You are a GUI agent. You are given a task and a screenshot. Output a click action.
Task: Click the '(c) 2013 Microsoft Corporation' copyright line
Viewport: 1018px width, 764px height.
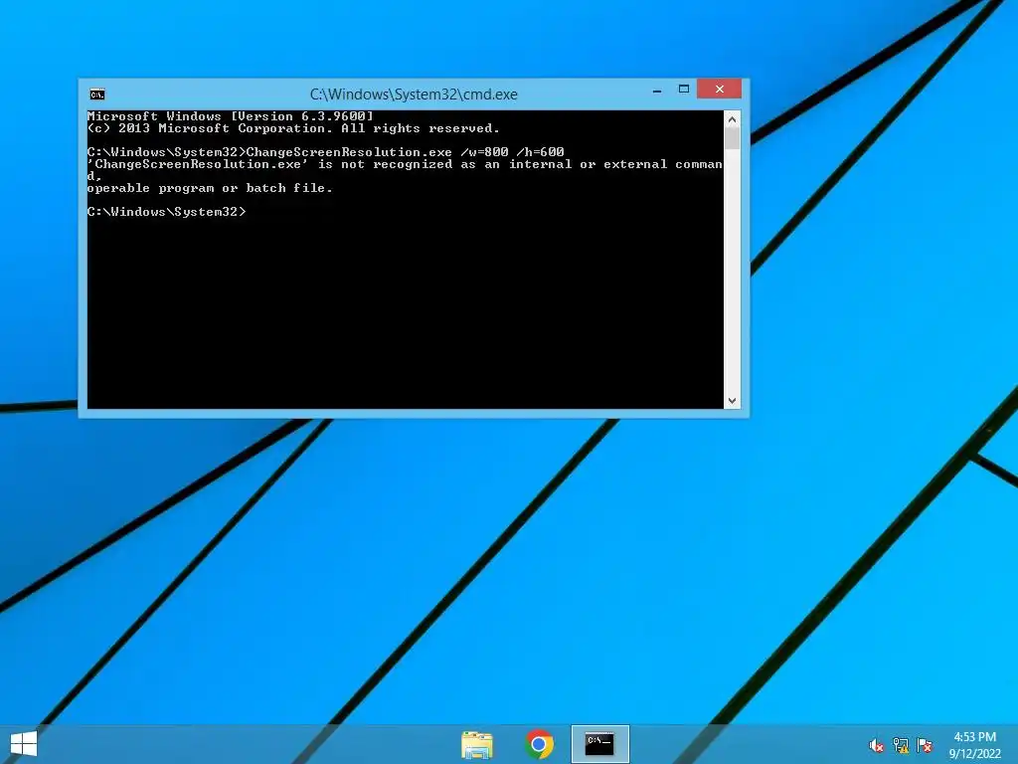[293, 128]
